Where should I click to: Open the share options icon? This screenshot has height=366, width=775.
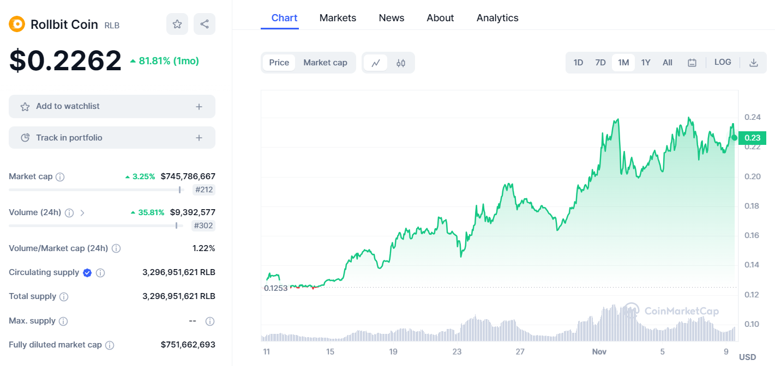tap(205, 24)
